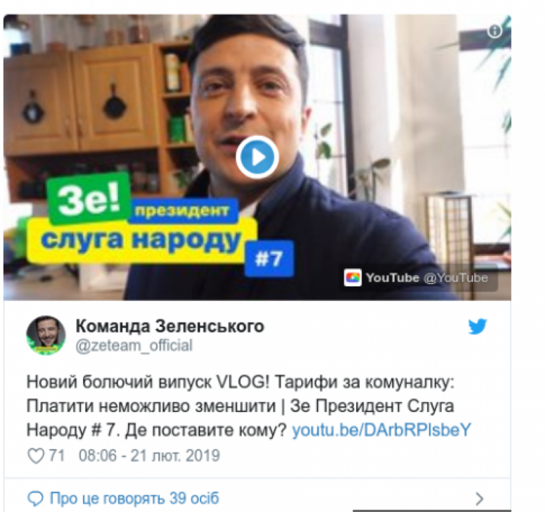The width and height of the screenshot is (545, 512).
Task: Click the YouTube name in the video badge
Action: tap(392, 278)
